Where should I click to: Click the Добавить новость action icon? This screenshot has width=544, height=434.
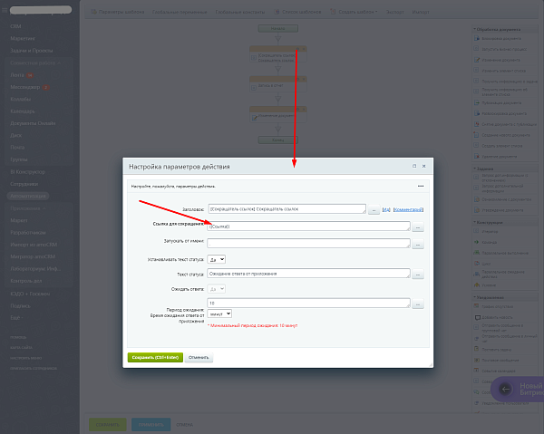click(x=478, y=317)
